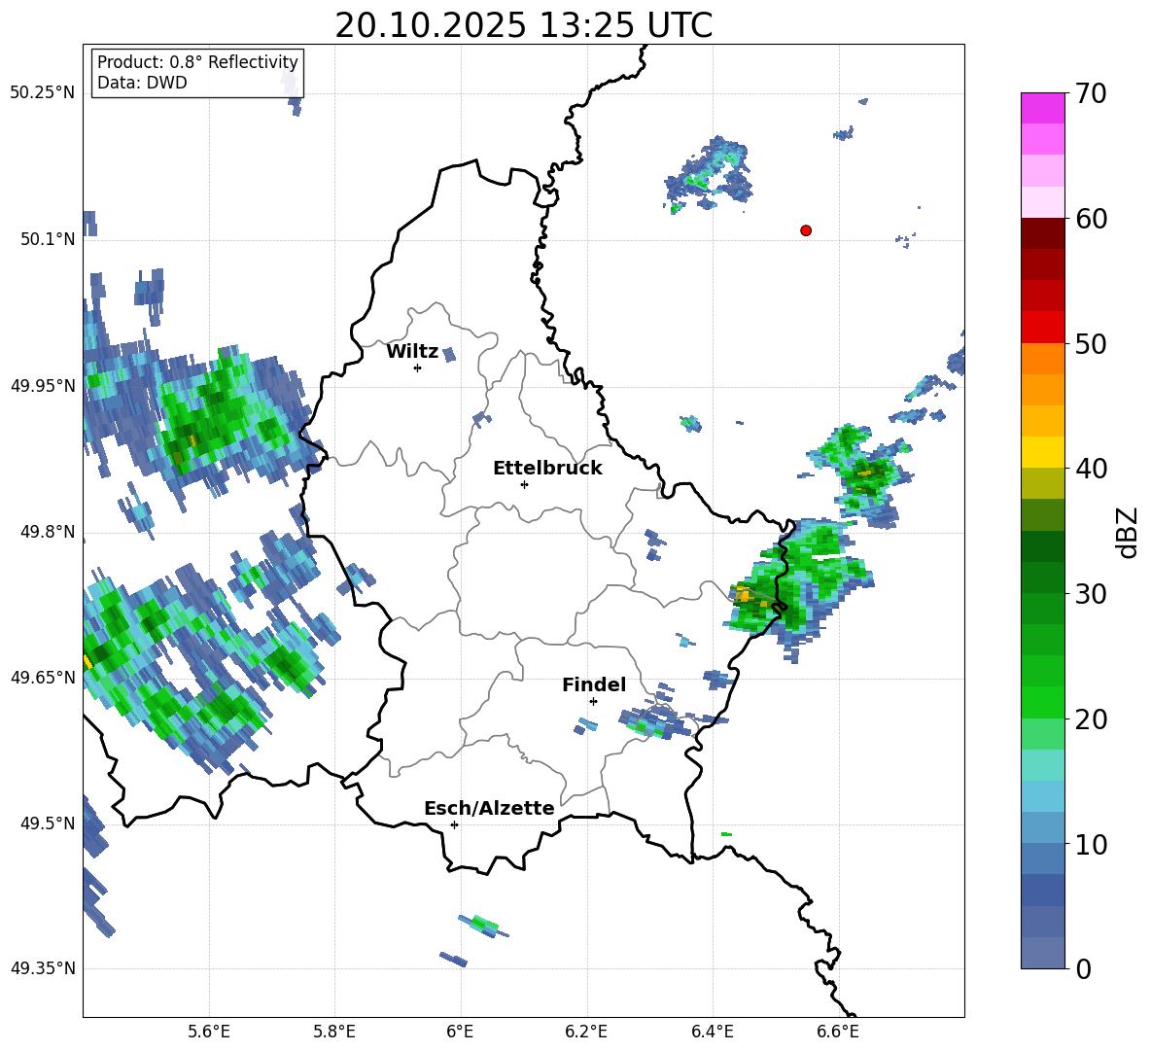Click the 20 colorbar tick label

[x=1091, y=719]
